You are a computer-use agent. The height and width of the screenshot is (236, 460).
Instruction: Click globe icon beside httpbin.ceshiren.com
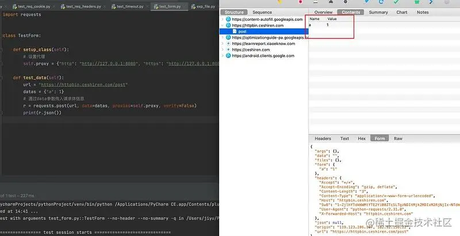click(228, 25)
